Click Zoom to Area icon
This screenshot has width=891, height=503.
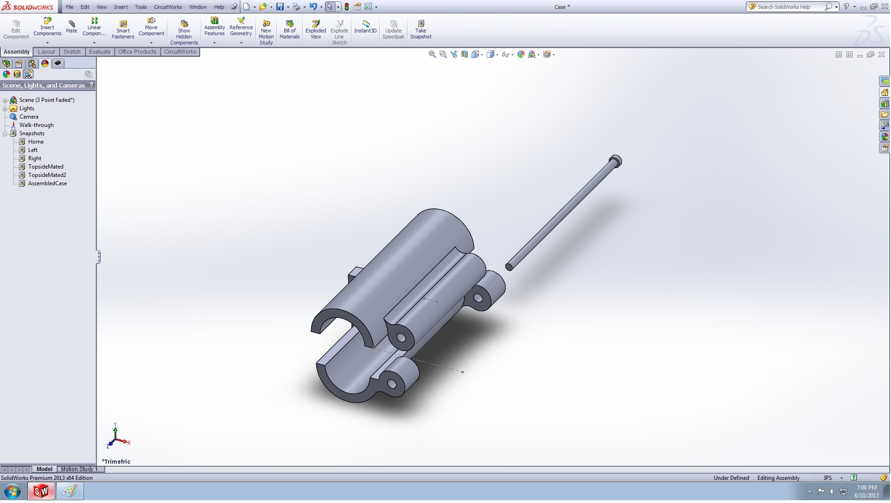point(443,55)
